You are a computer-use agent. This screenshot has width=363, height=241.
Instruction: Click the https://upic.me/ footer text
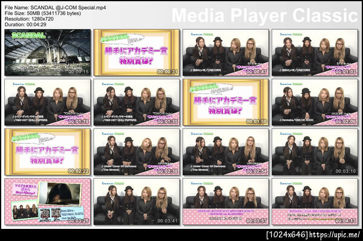coord(335,235)
